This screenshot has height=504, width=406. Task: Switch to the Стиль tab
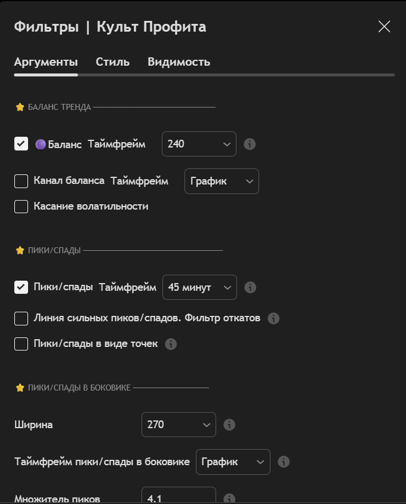pos(112,62)
